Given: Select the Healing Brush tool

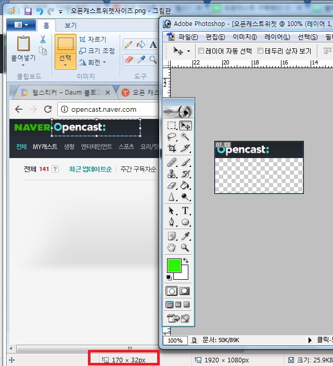Looking at the screenshot, I should [x=172, y=162].
